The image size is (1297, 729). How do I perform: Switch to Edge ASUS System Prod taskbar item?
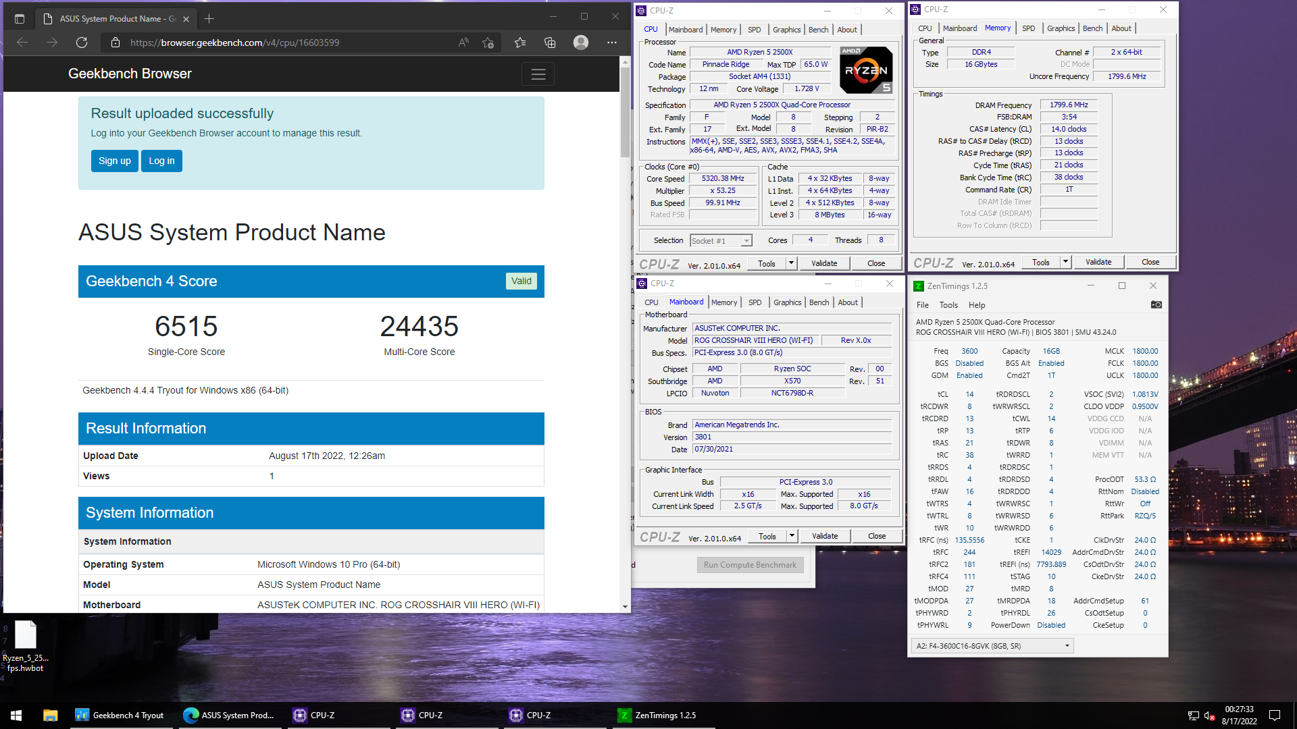coord(230,715)
